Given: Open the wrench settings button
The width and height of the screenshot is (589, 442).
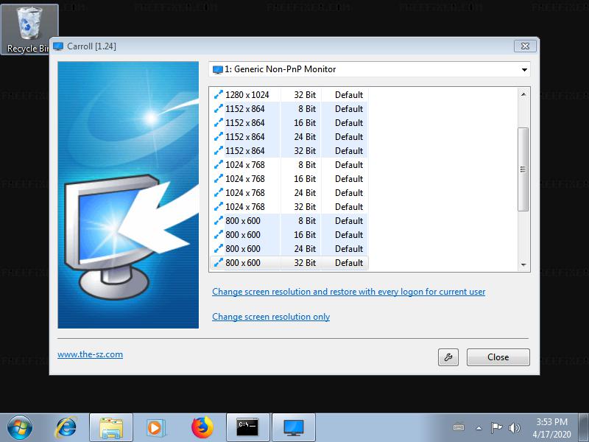Looking at the screenshot, I should point(448,357).
